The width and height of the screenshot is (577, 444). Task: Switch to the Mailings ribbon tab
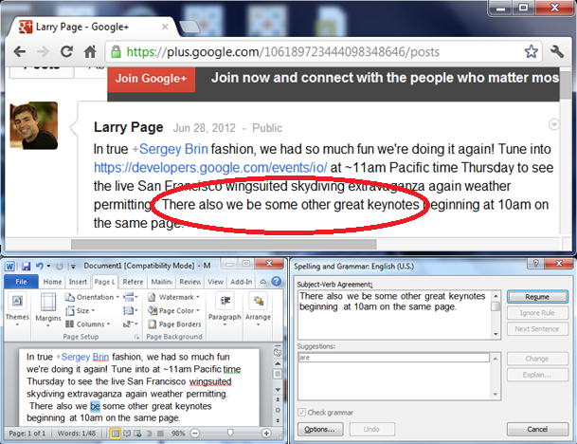(162, 282)
